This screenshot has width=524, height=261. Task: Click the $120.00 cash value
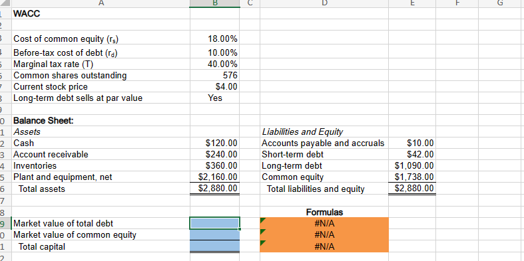click(x=215, y=143)
